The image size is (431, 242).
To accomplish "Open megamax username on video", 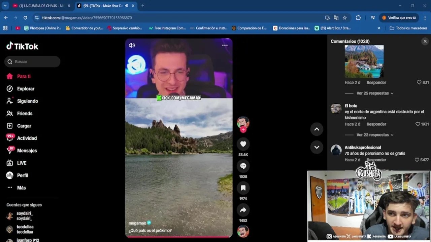I will tap(137, 223).
